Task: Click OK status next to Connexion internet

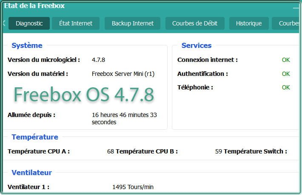Action: 286,60
